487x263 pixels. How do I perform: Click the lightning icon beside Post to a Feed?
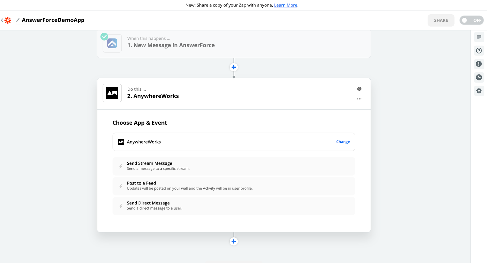click(121, 186)
